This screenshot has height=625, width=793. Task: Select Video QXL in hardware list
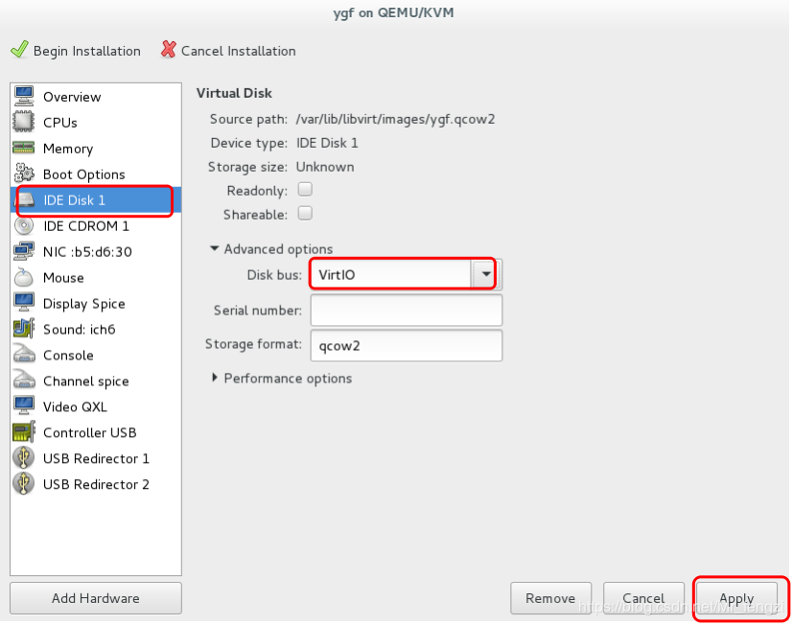click(75, 406)
